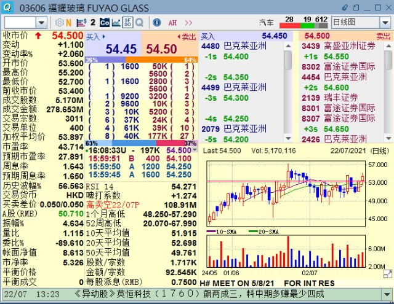Open the news ticker dropdown at the bottom right

[x=387, y=294]
